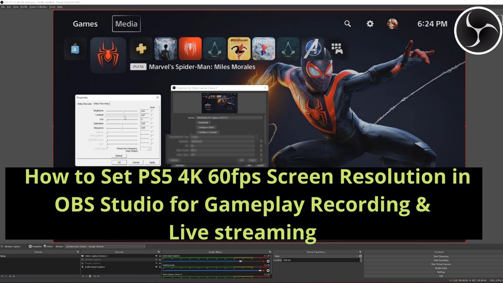Select the Spider-Man Miles Morales game tile
Image resolution: width=503 pixels, height=283 pixels.
pyautogui.click(x=108, y=55)
